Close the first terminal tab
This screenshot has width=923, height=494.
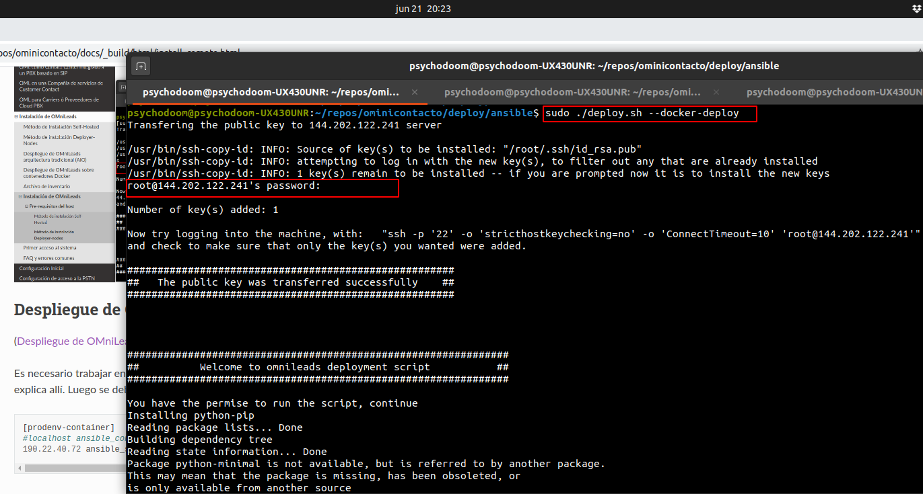pyautogui.click(x=415, y=92)
